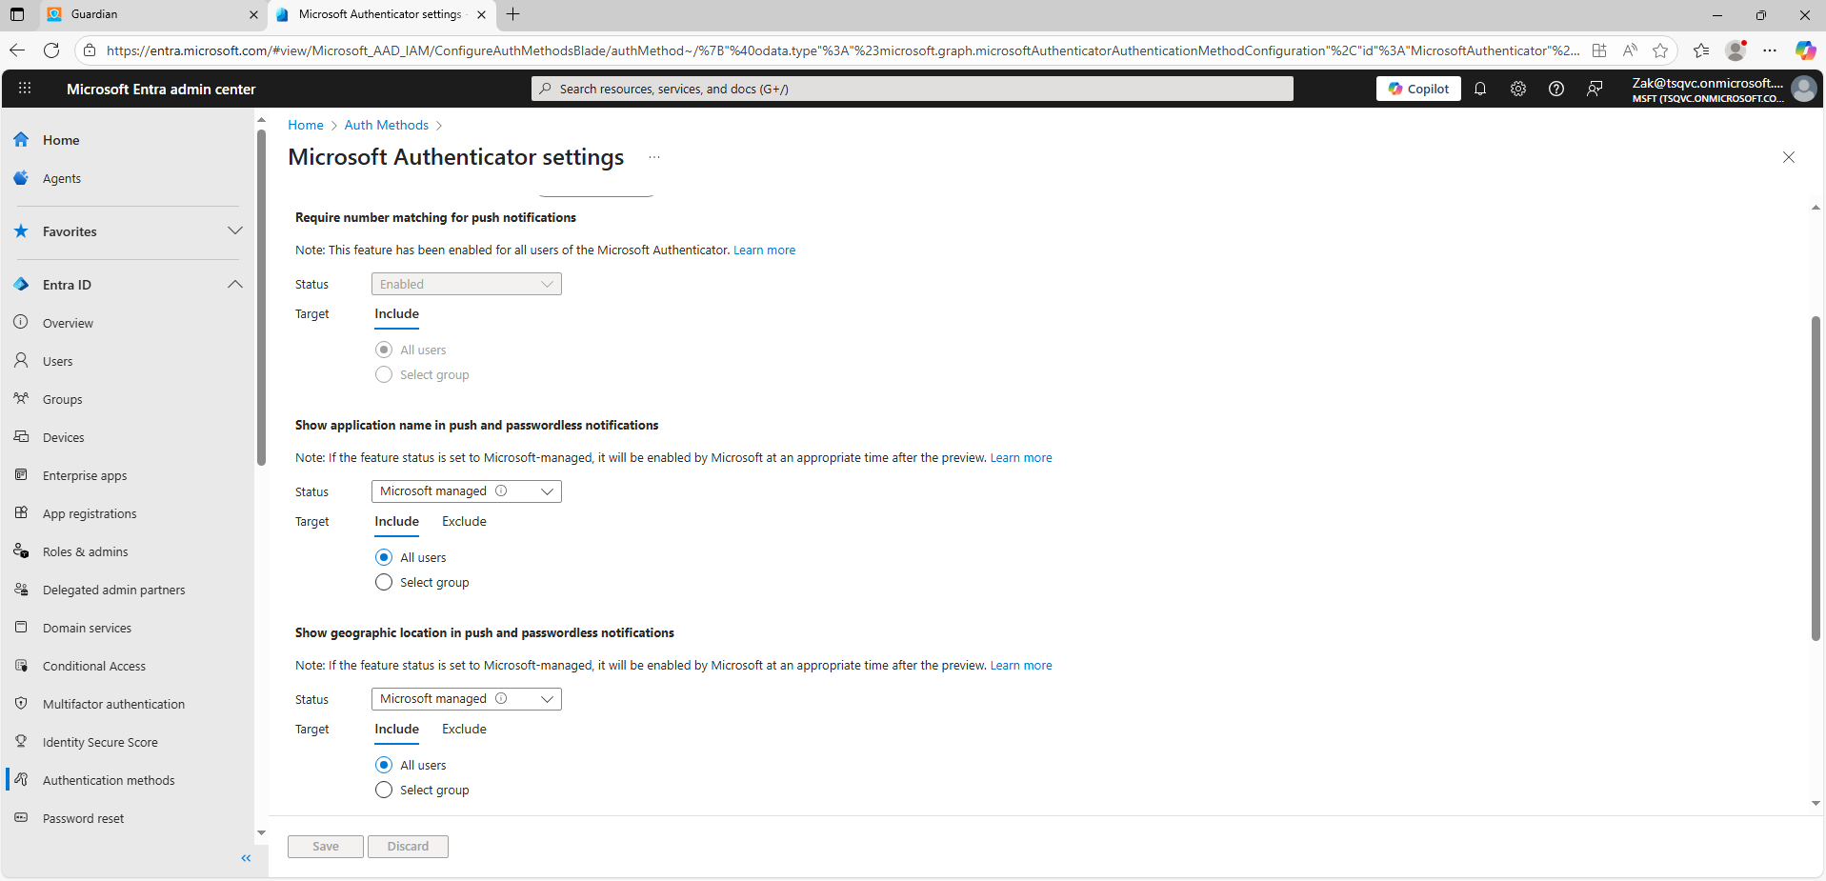Collapse the sidebar with double-chevron icon
Screen dimensions: 1826x881
coord(246,858)
